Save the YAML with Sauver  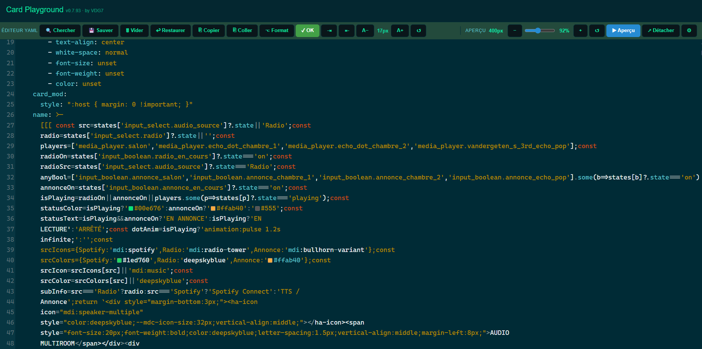[101, 31]
